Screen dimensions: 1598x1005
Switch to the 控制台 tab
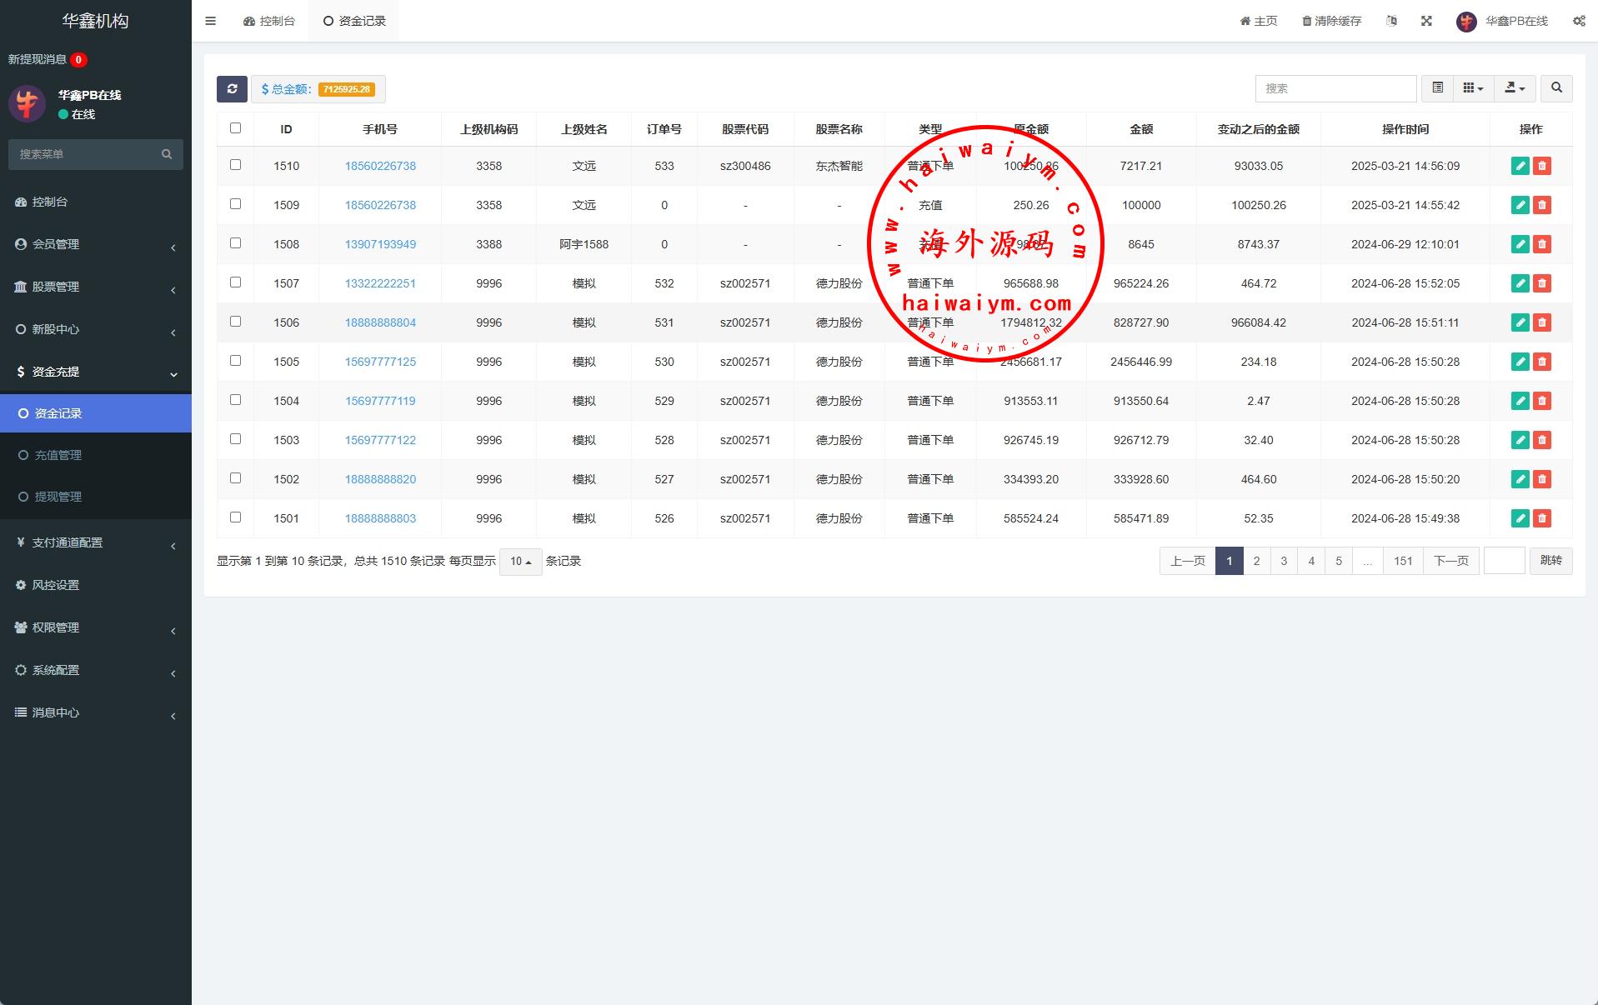tap(269, 21)
